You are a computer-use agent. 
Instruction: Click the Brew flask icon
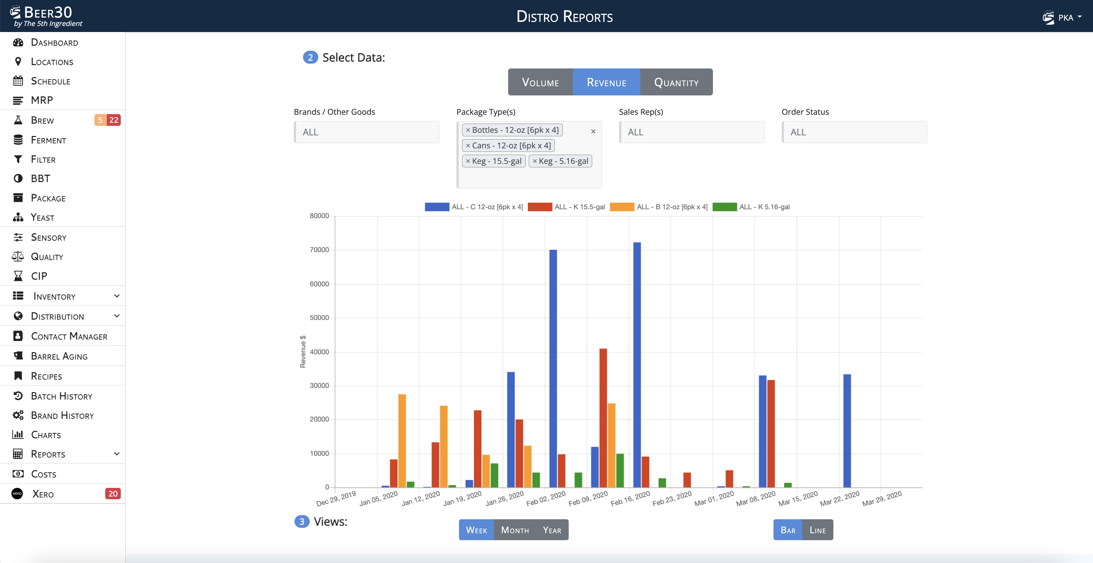click(18, 120)
